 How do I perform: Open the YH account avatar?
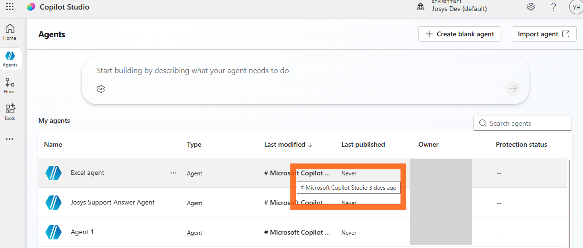click(576, 7)
